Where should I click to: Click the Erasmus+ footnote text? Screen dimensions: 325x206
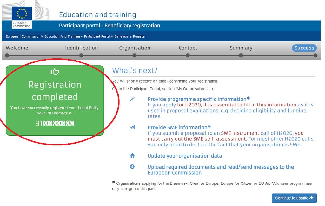[212, 186]
